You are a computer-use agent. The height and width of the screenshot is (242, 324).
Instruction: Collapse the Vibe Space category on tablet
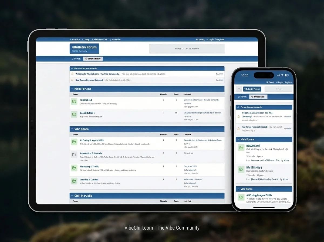click(x=72, y=129)
